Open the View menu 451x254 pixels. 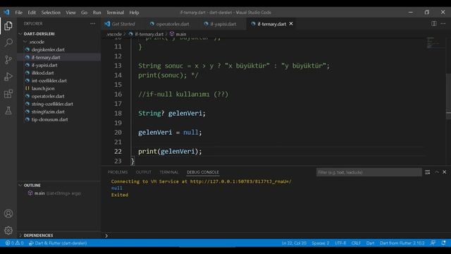(70, 13)
